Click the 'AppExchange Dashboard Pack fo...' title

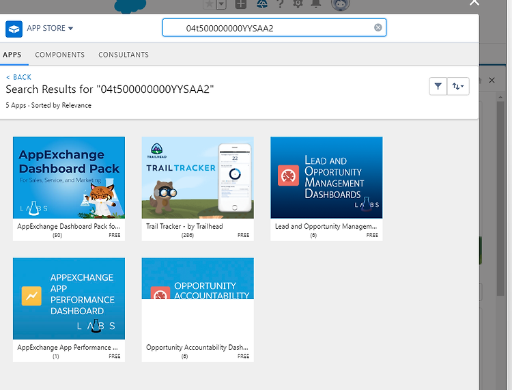[68, 226]
